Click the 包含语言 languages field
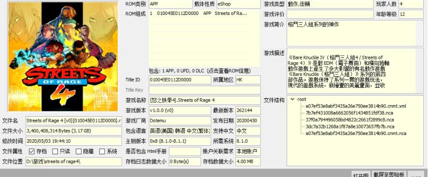 pyautogui.click(x=180, y=131)
